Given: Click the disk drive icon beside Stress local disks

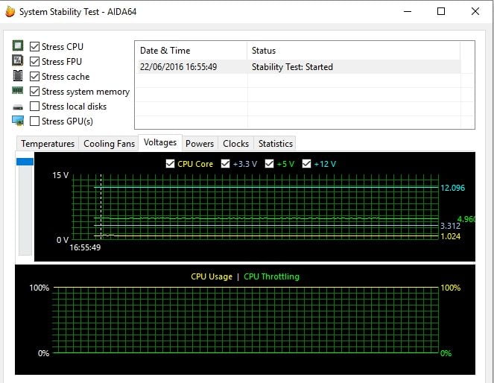Looking at the screenshot, I should 18,108.
